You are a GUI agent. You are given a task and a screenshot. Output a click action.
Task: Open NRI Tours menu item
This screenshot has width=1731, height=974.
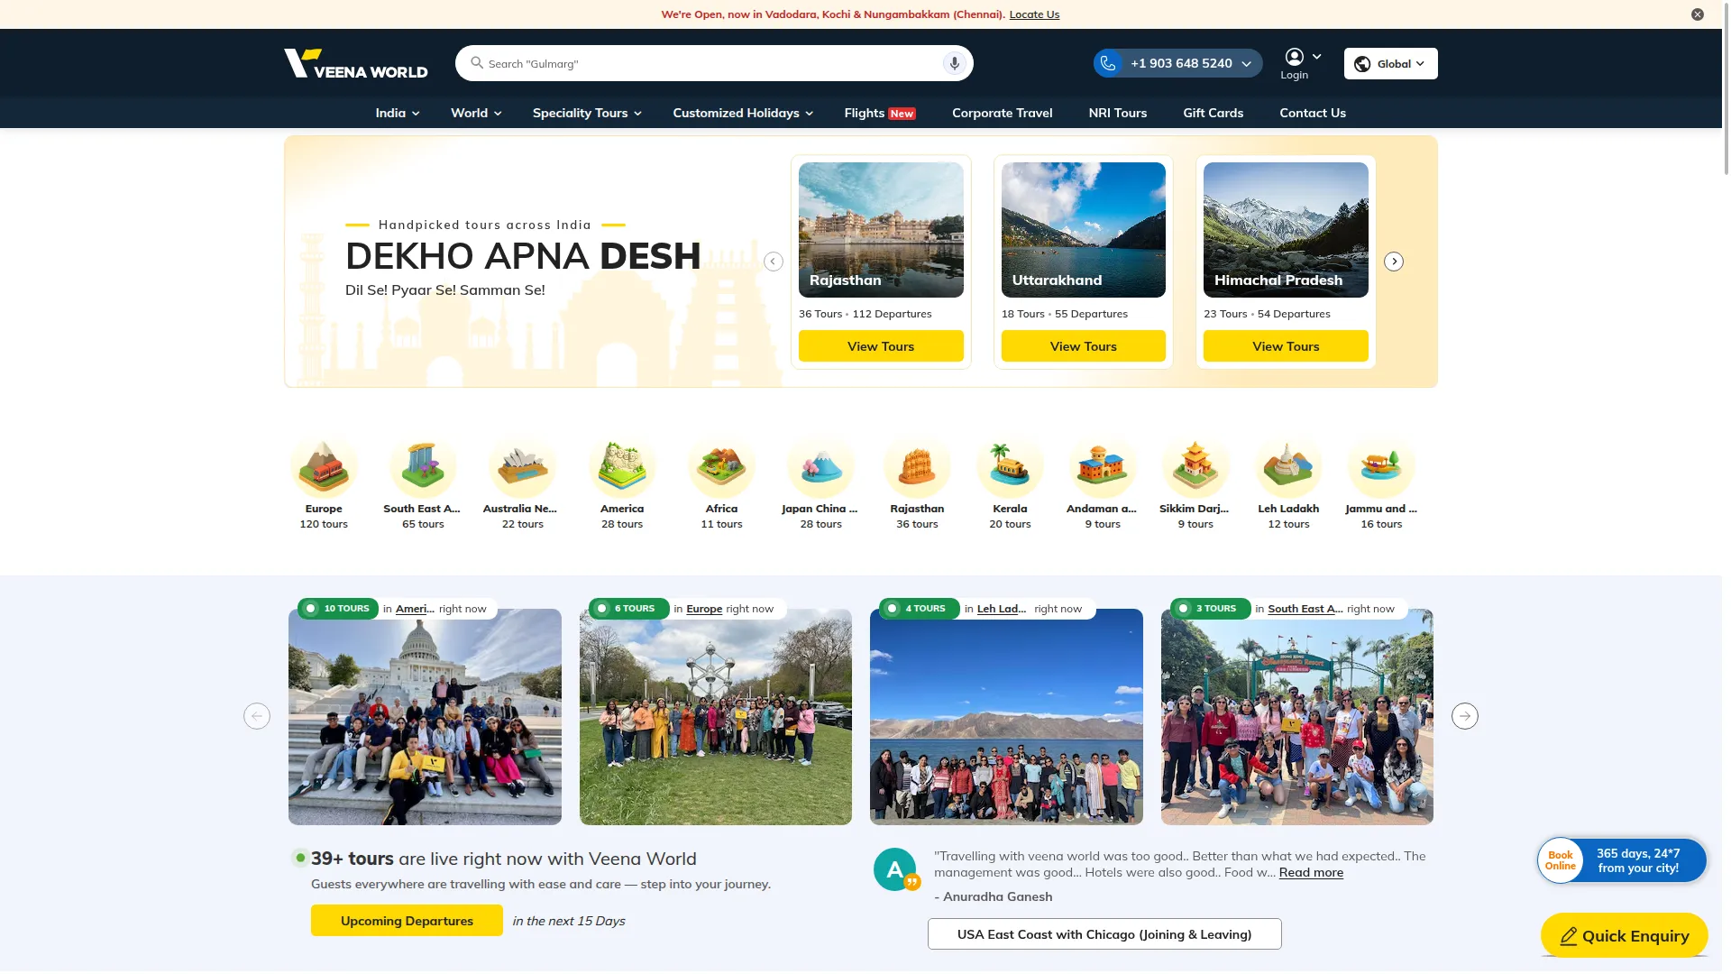pyautogui.click(x=1117, y=113)
